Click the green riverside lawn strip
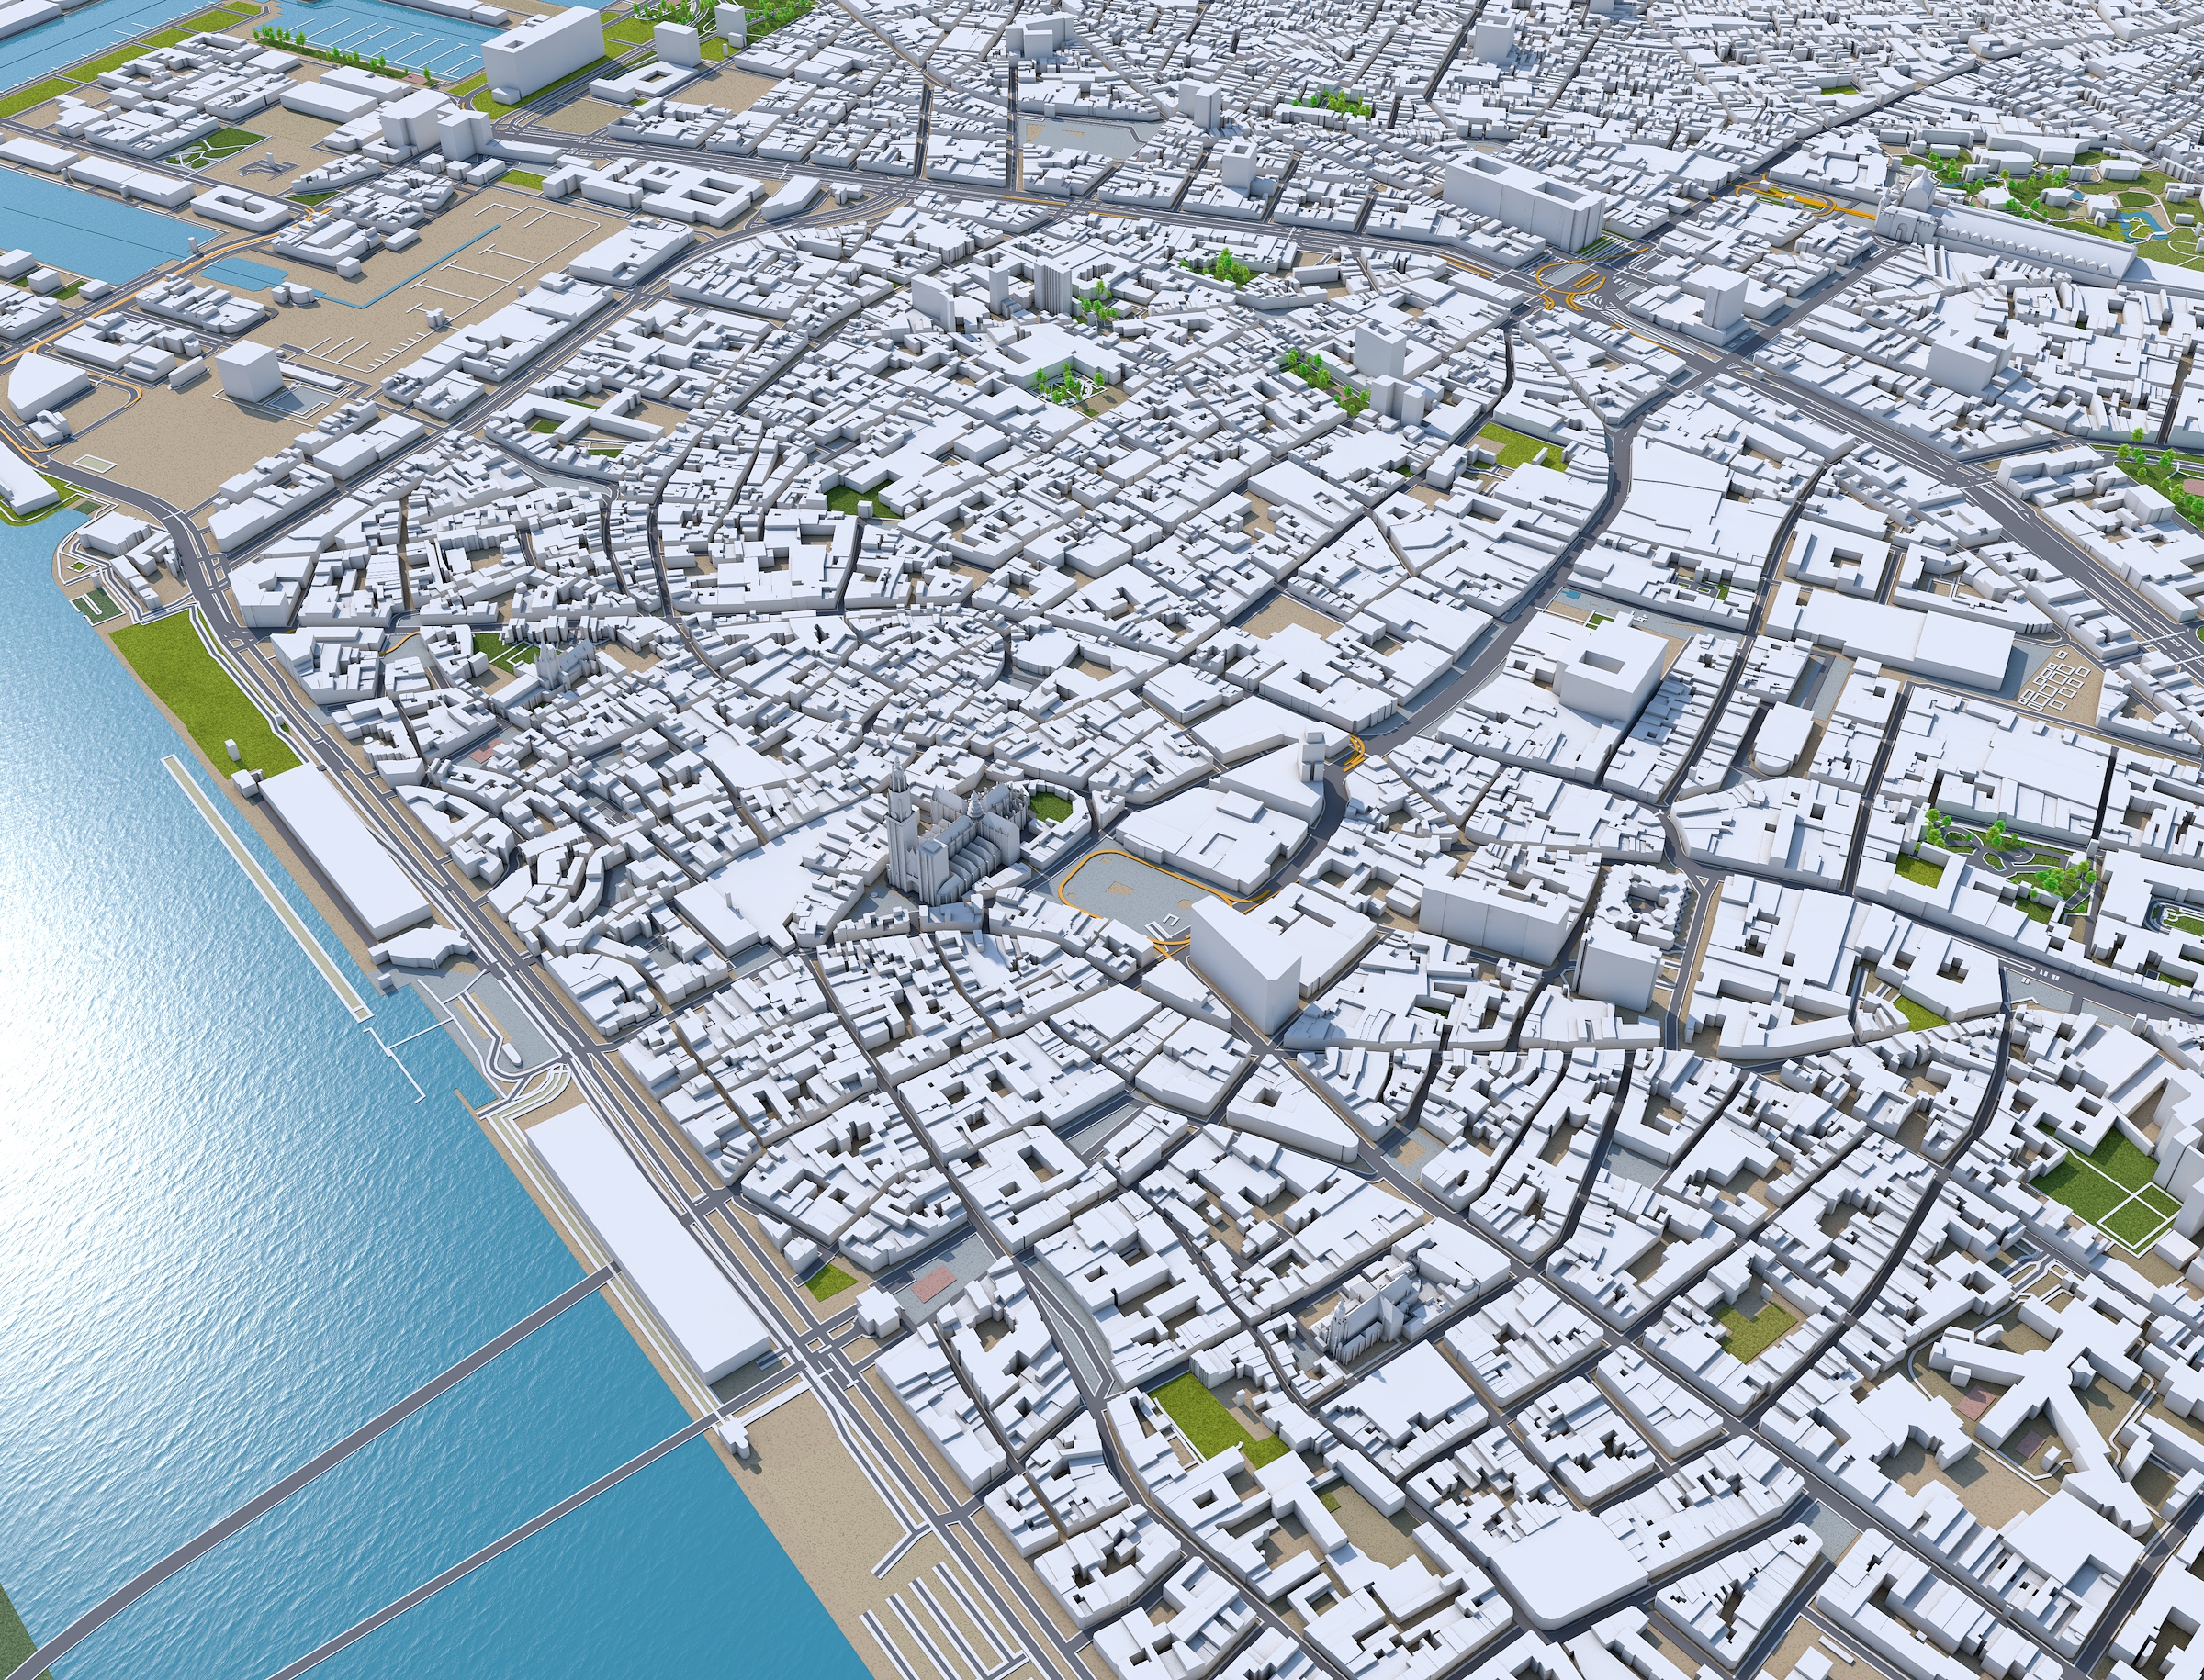 click(x=200, y=690)
